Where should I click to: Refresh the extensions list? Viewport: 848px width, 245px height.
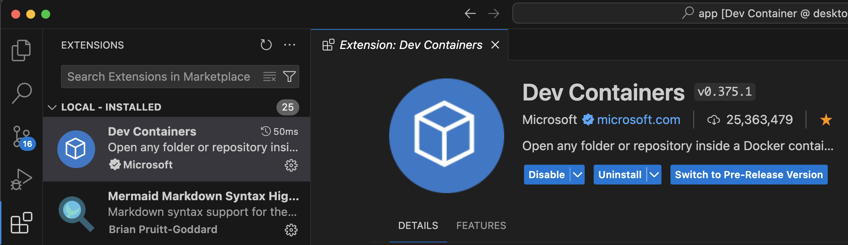click(266, 45)
